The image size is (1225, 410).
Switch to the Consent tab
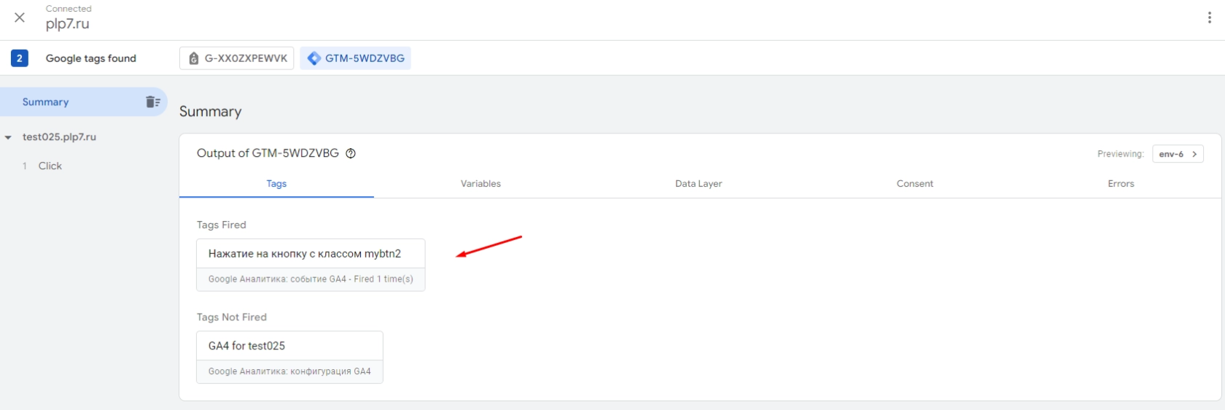(915, 184)
